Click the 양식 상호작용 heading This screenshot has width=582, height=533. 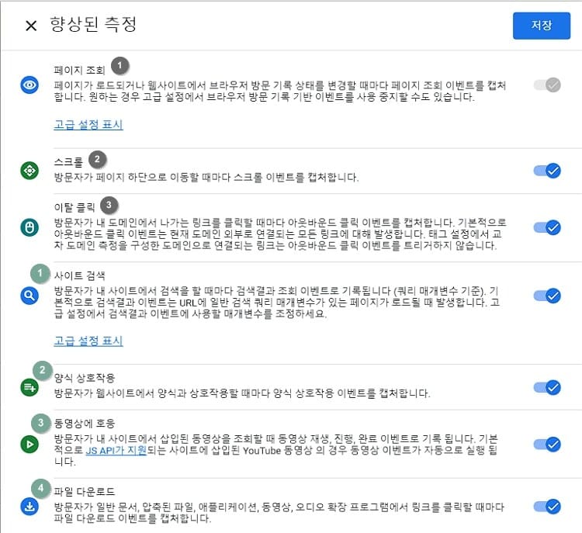(x=85, y=379)
